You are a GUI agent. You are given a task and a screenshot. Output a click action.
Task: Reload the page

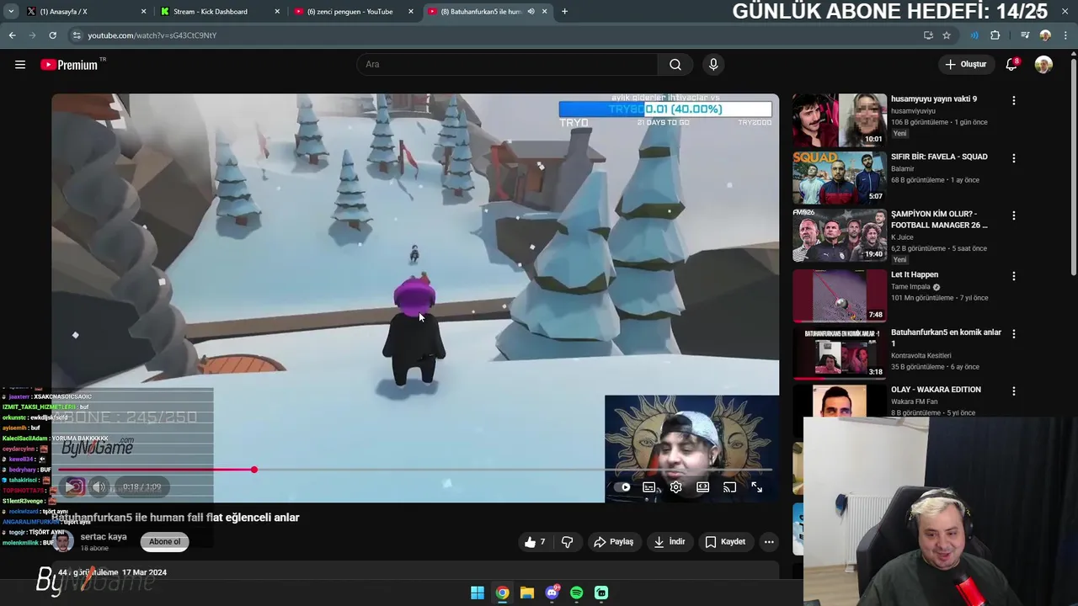(52, 35)
